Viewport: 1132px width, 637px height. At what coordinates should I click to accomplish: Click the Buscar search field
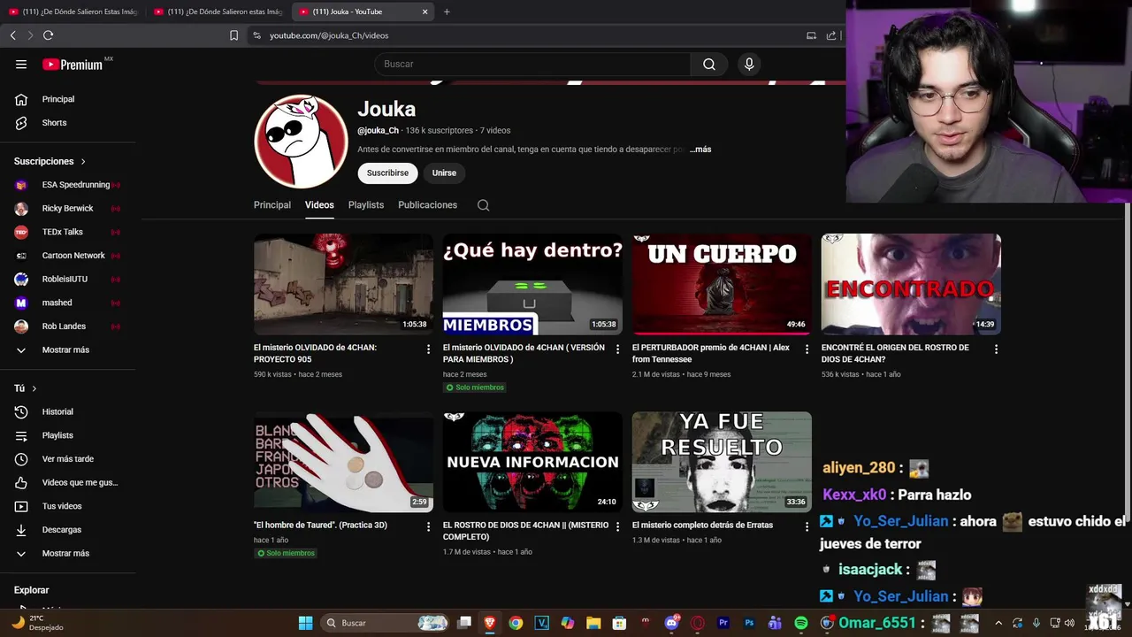point(532,65)
